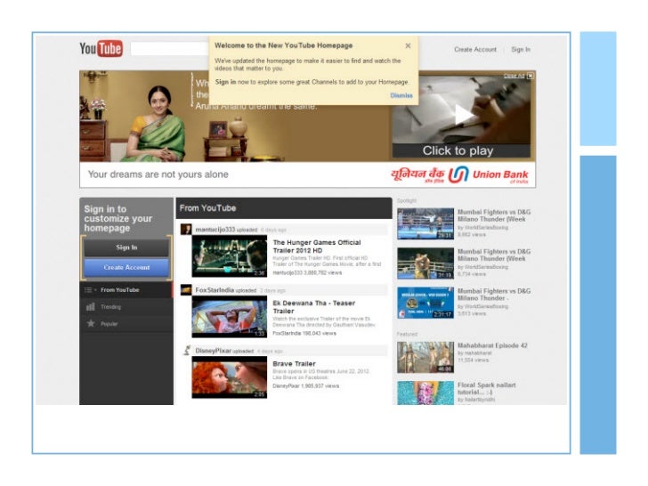This screenshot has height=486, width=648.
Task: Click FoxStarIndia uploader name
Action: pyautogui.click(x=215, y=290)
